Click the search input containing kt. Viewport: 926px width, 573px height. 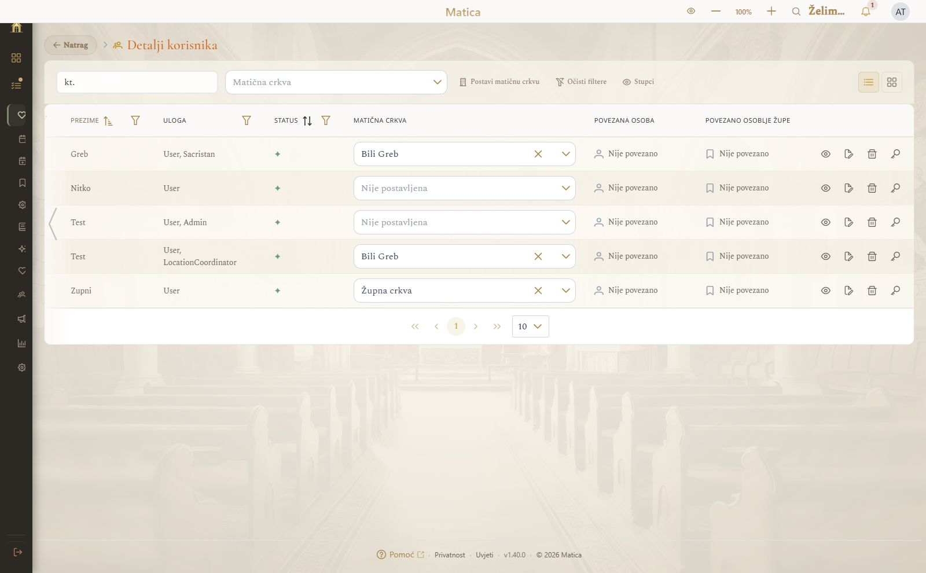click(137, 82)
